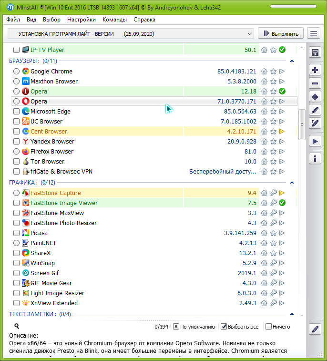Select the Firefox Browser radio button

16,152
